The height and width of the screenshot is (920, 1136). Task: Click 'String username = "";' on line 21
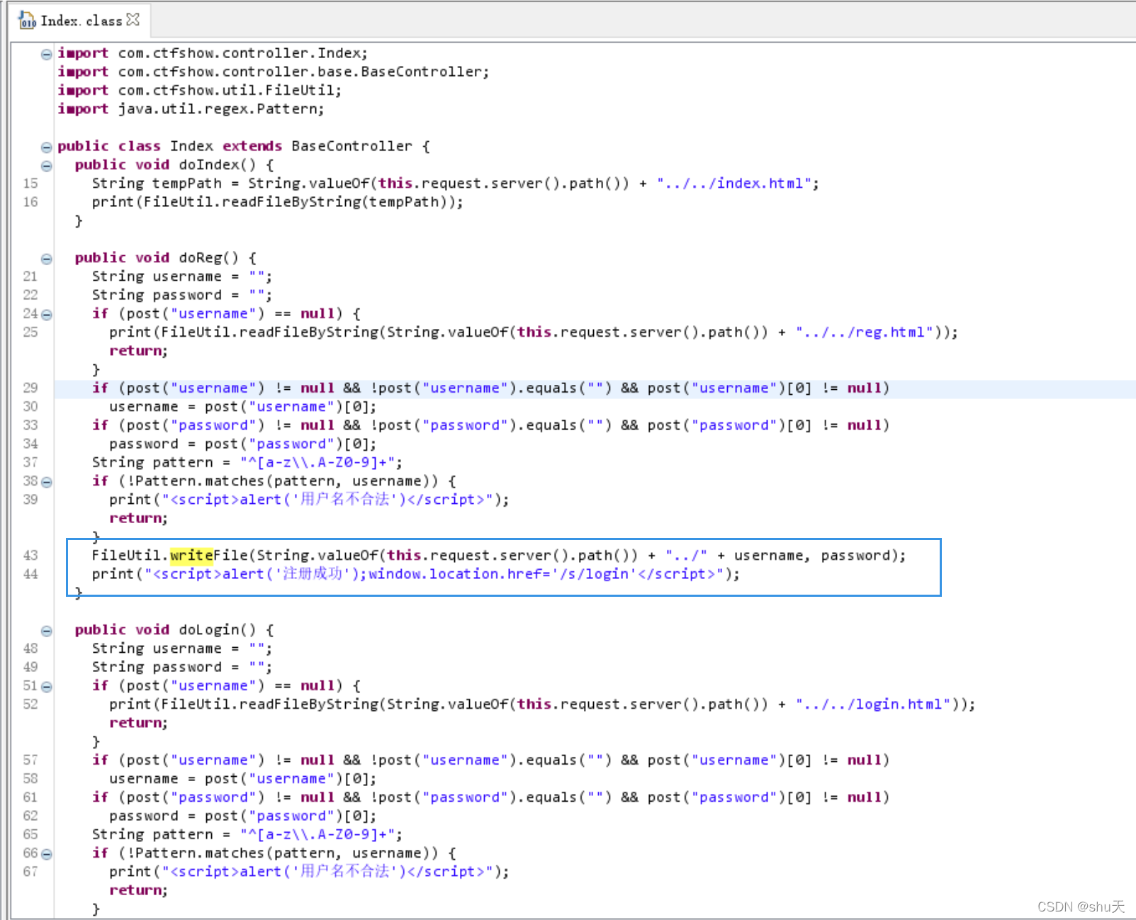(182, 276)
